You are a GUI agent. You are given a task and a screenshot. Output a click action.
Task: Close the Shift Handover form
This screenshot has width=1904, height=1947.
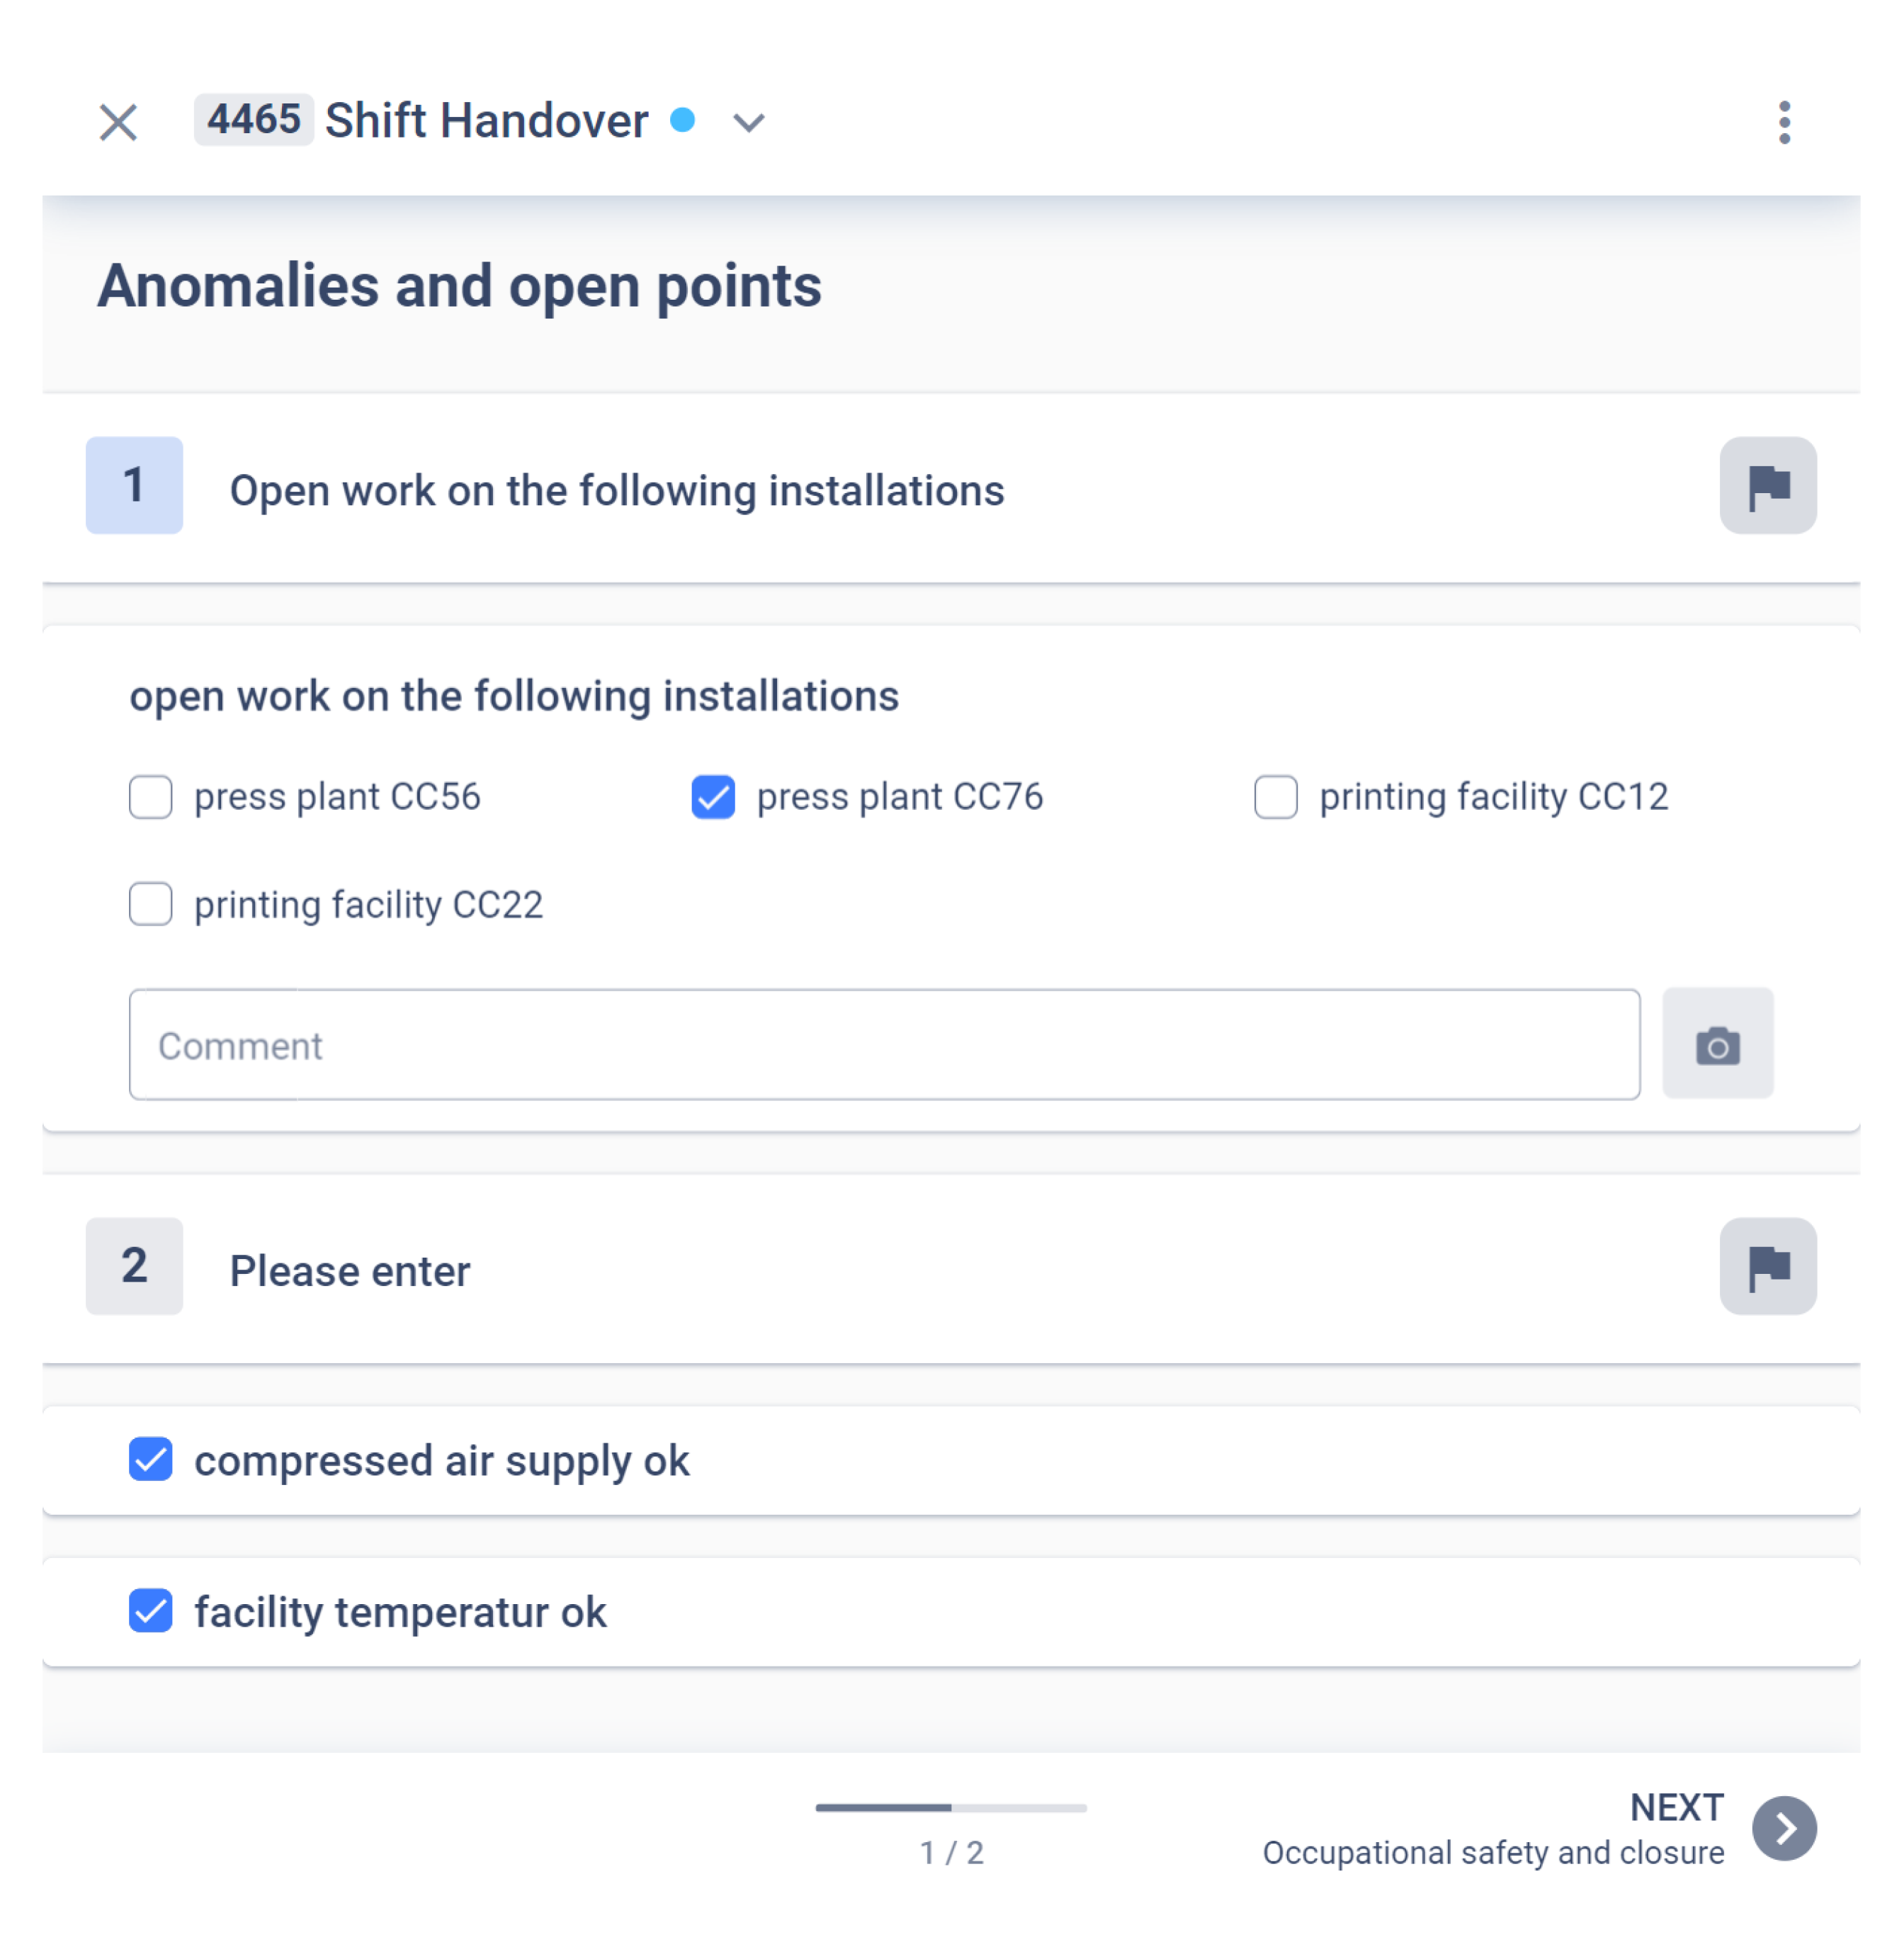tap(118, 122)
